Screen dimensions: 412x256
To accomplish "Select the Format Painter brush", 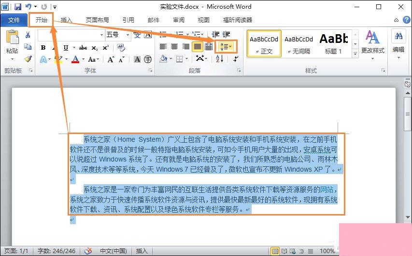I will coord(28,59).
